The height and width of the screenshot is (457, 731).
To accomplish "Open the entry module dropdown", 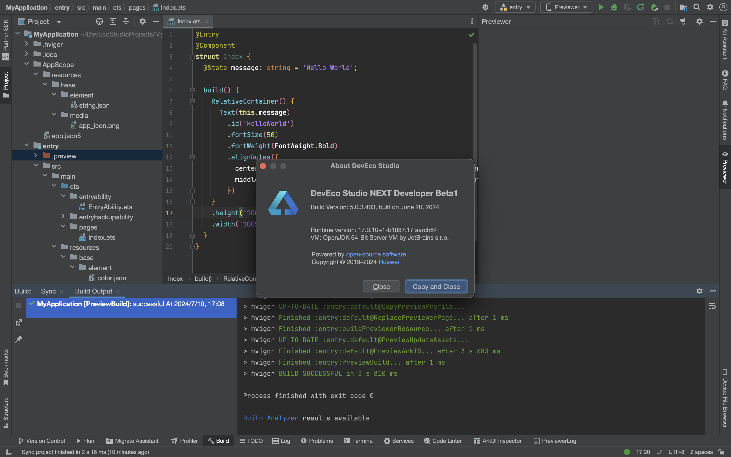I will [515, 7].
